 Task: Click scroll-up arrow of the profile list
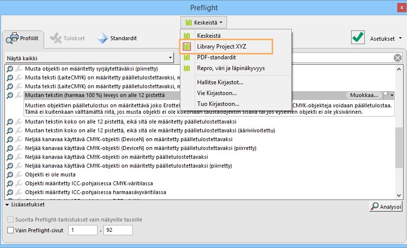[399, 69]
